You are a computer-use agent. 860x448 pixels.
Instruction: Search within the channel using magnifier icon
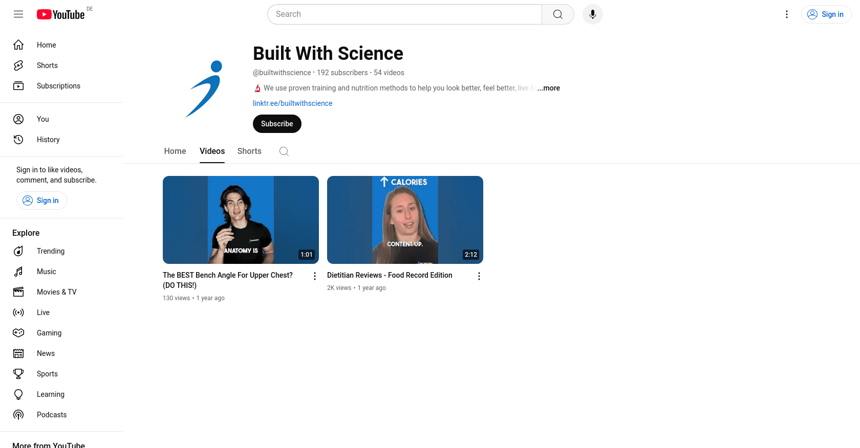tap(284, 151)
